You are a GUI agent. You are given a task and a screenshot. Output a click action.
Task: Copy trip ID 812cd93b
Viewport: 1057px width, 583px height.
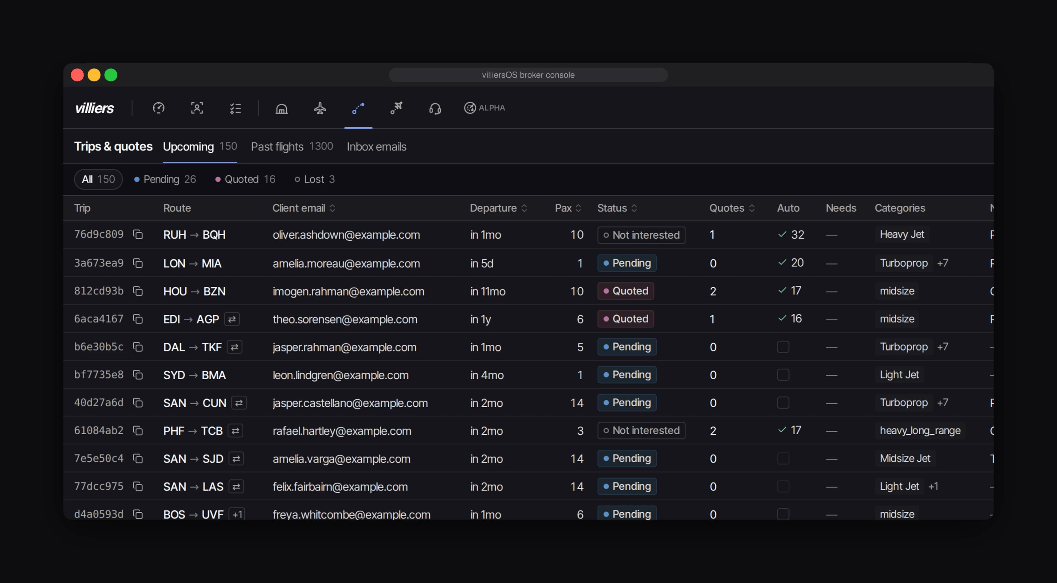pos(138,291)
